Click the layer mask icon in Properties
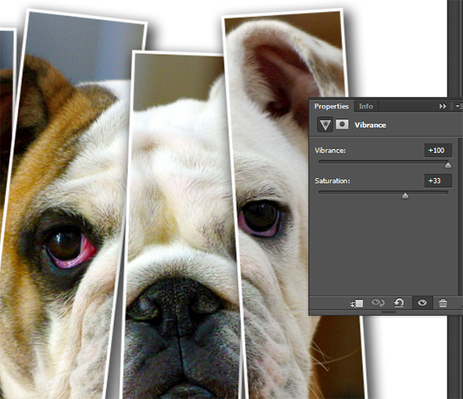The width and height of the screenshot is (463, 399). pos(341,125)
